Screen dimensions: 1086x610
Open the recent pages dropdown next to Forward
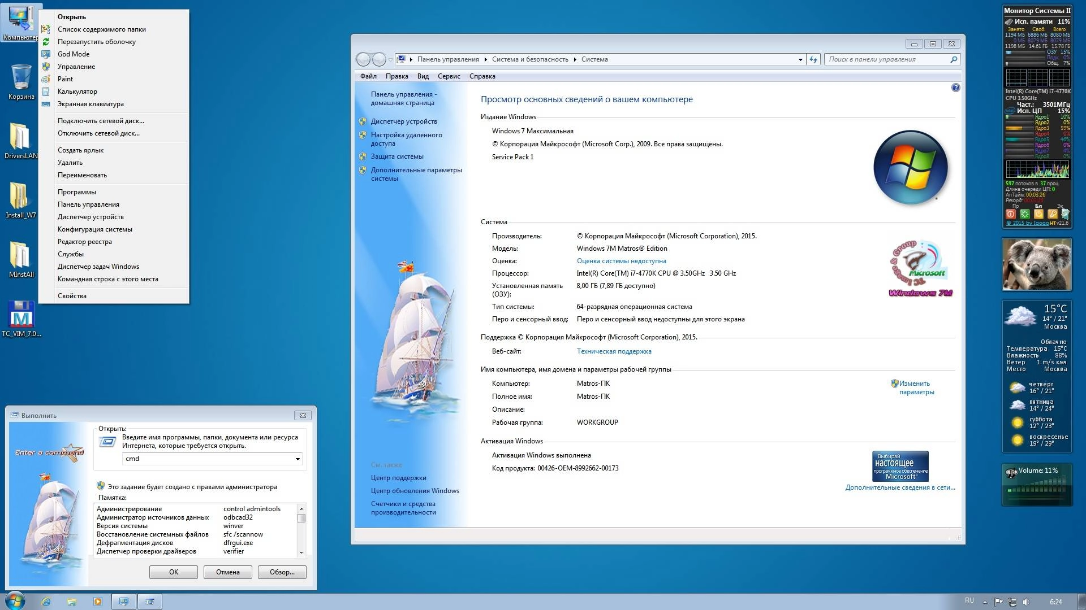click(x=390, y=59)
